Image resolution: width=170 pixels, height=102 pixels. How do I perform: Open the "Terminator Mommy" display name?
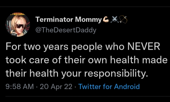coord(68,20)
